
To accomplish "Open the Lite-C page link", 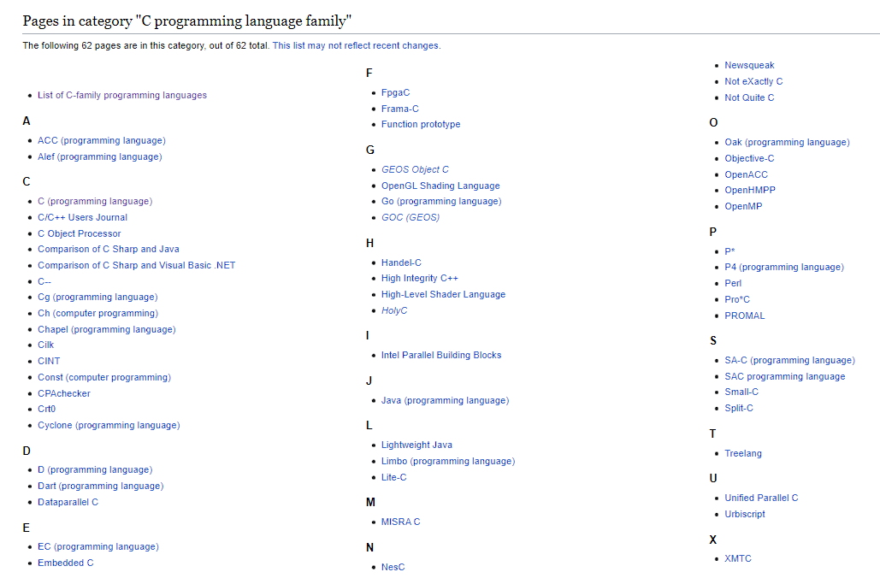I will tap(394, 478).
